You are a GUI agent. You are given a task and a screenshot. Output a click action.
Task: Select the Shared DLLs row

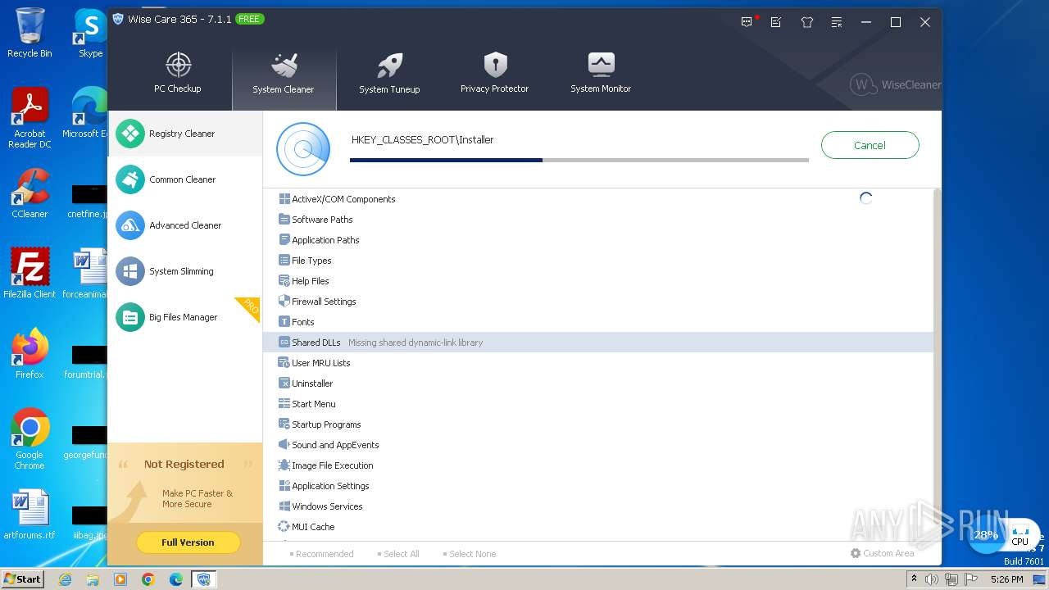coord(598,343)
